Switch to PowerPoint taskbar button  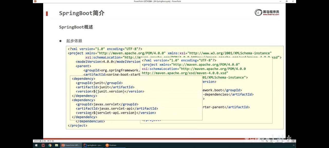click(x=71, y=145)
